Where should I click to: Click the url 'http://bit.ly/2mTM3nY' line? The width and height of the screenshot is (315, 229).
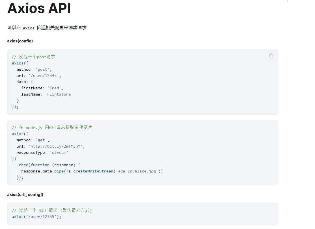click(50, 146)
